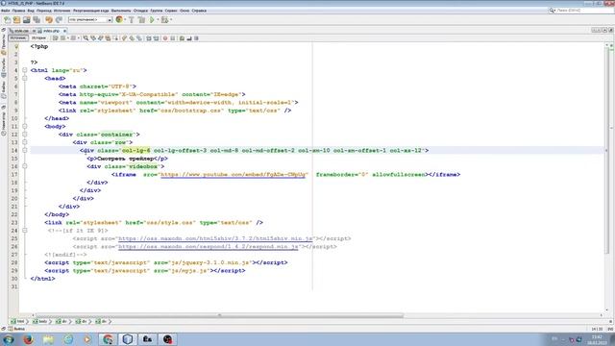Open the project configuration combo box
The width and height of the screenshot is (615, 346).
click(x=90, y=19)
